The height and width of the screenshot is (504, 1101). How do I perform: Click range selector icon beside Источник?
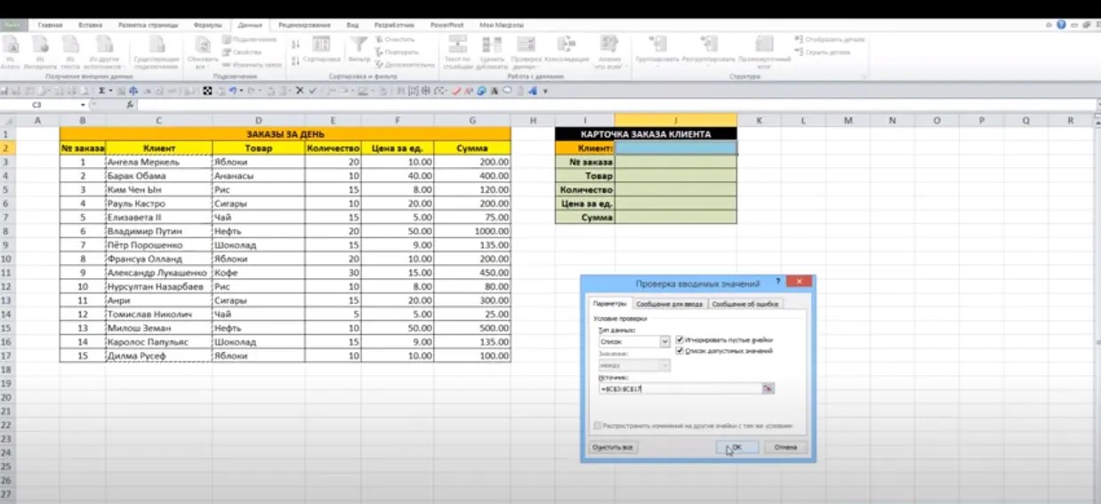pos(769,389)
